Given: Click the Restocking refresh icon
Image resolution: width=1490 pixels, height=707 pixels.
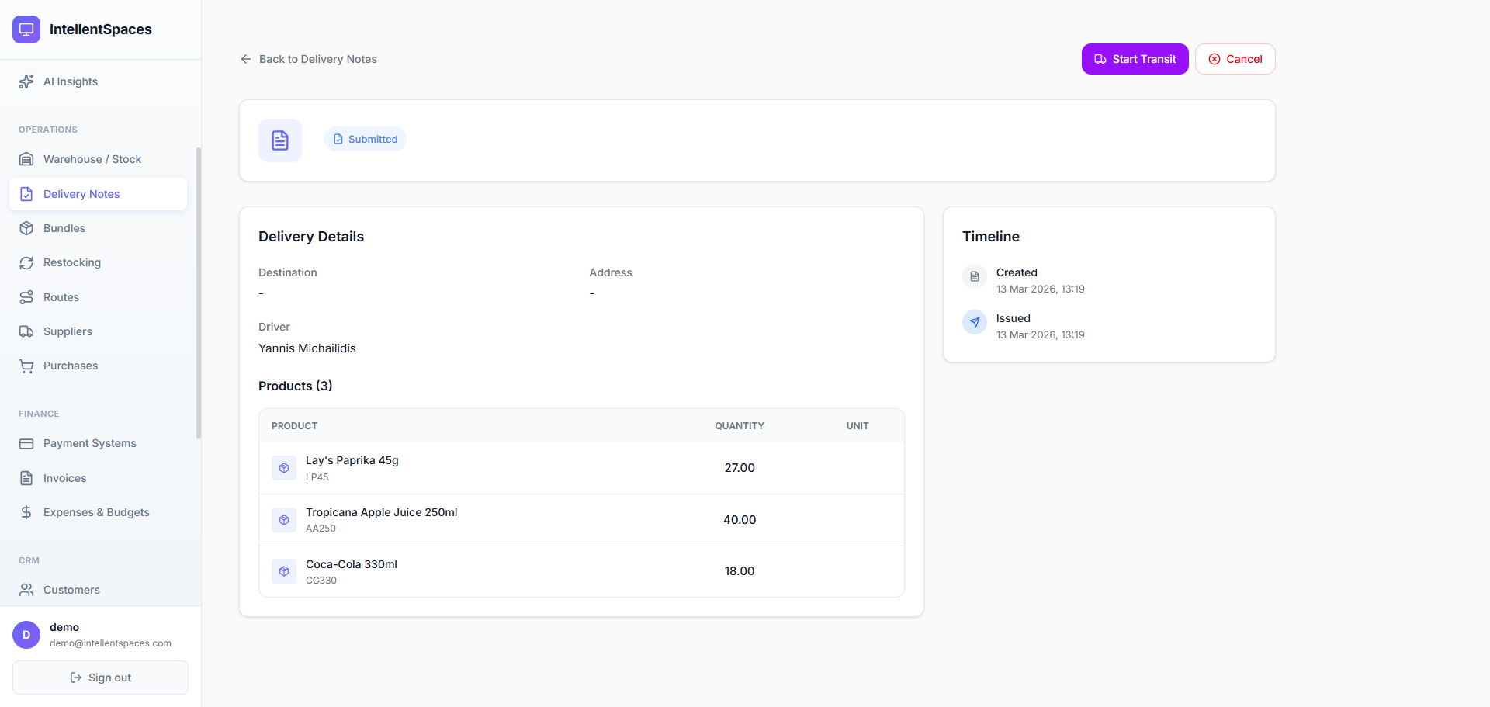Looking at the screenshot, I should coord(26,262).
